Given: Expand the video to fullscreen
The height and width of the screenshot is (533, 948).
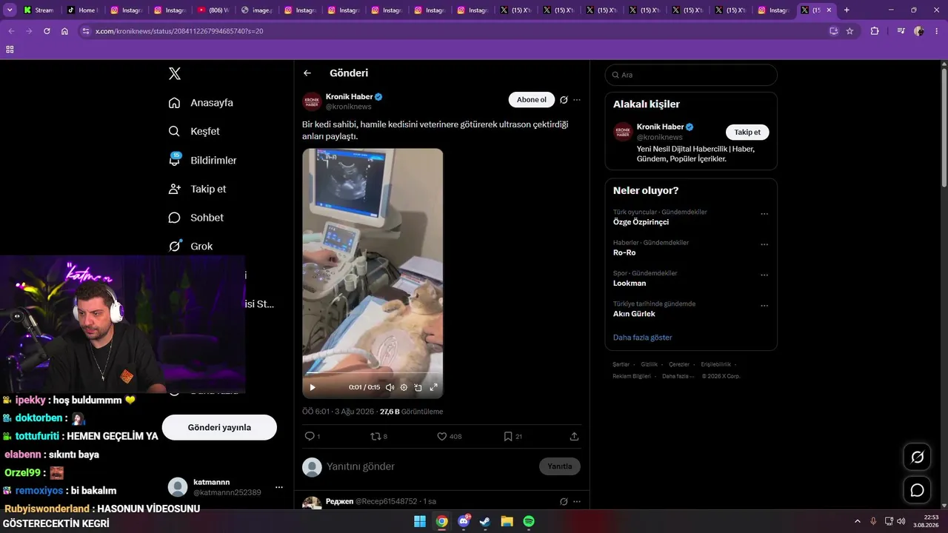Looking at the screenshot, I should [x=433, y=387].
